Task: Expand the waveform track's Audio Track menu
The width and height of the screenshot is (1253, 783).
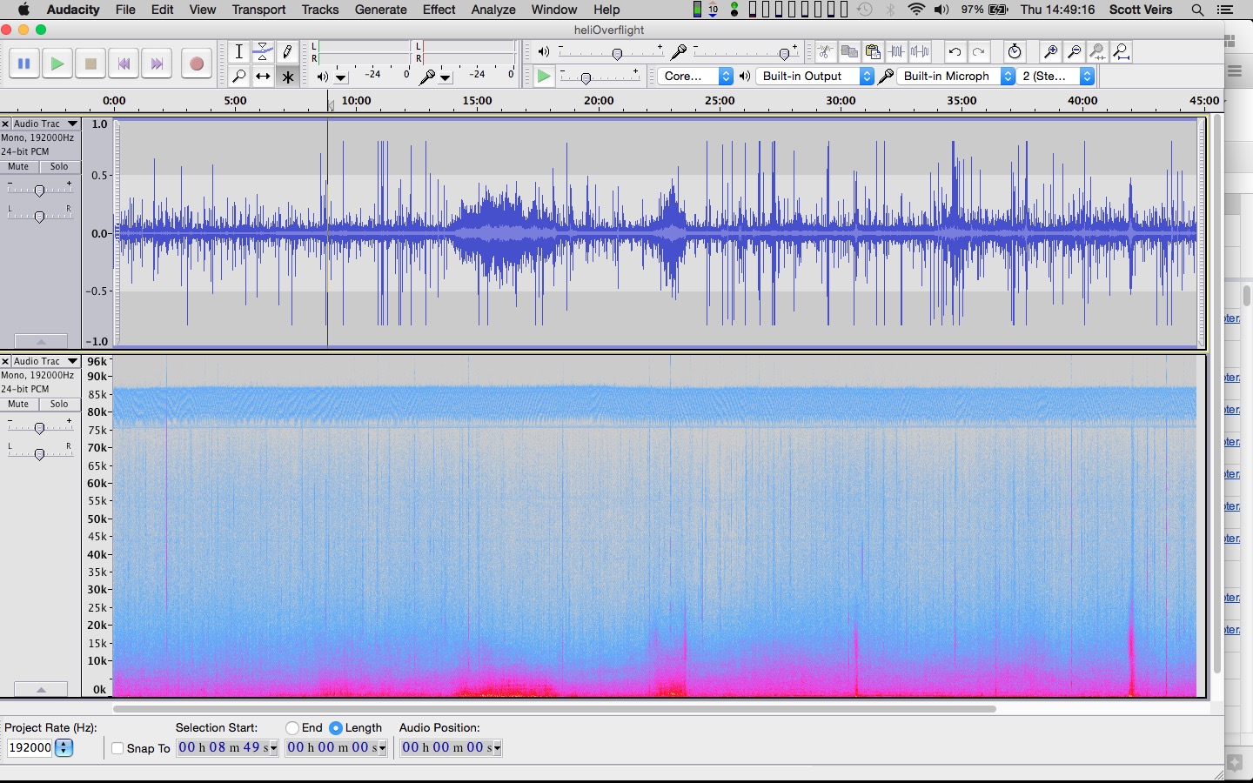Action: click(72, 124)
